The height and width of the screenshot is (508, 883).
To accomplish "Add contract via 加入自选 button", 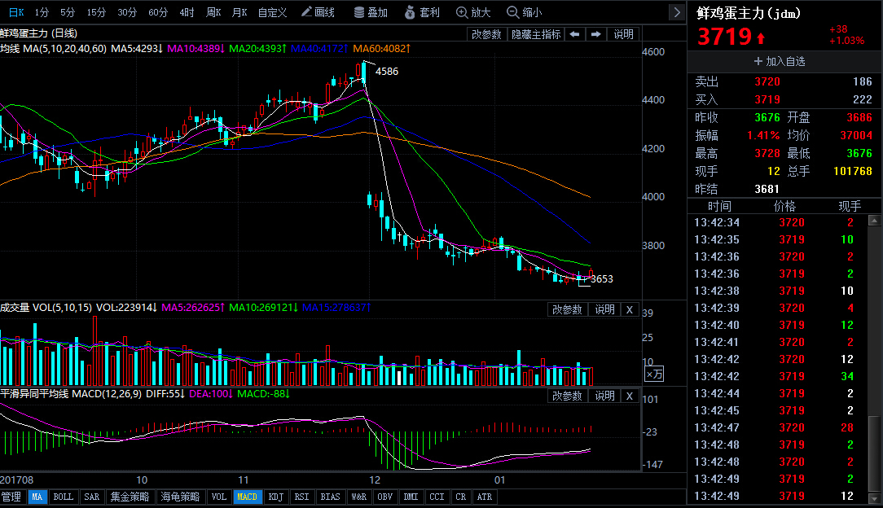I will [x=780, y=62].
